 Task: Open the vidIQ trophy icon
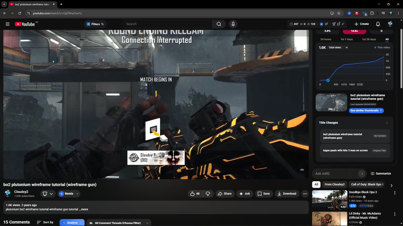click(x=334, y=24)
